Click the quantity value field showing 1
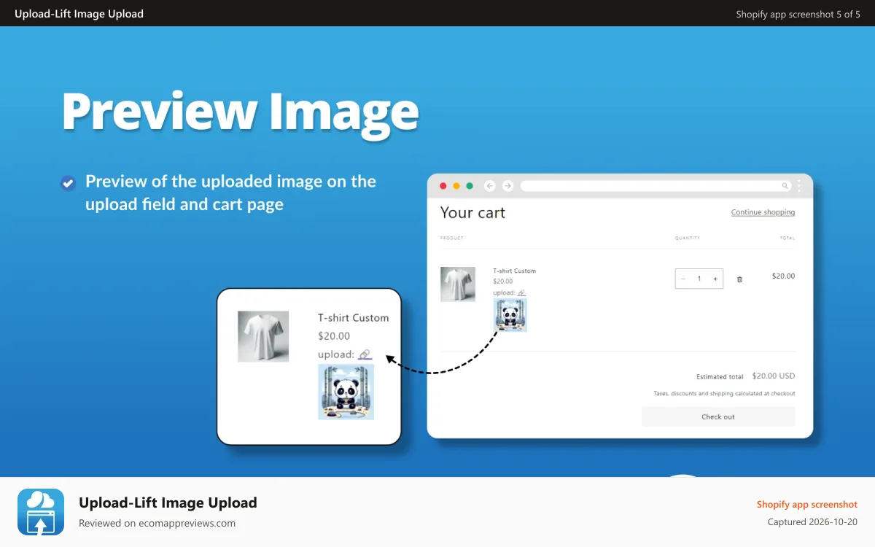Screen dimensions: 875x547 [x=699, y=279]
